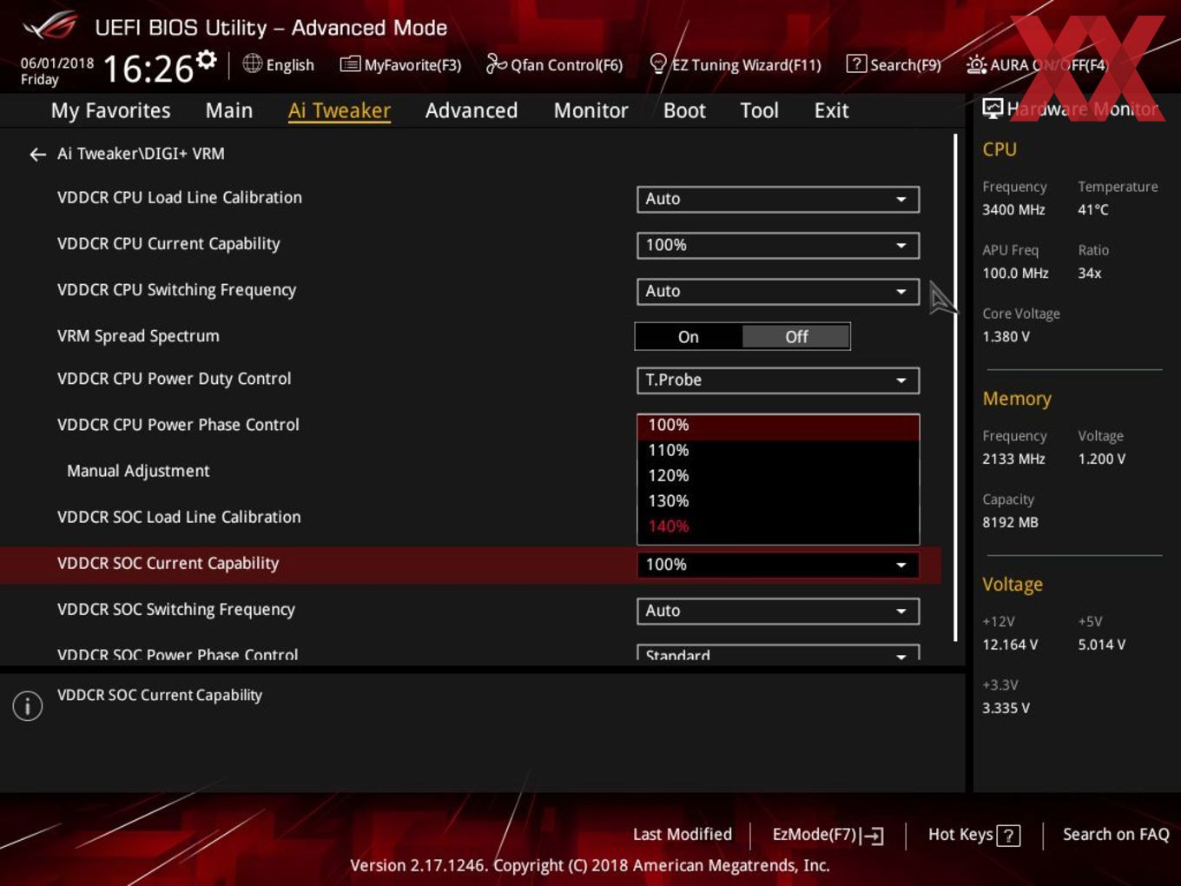This screenshot has width=1181, height=886.
Task: Click memory voltage value 1.200 V
Action: (x=1101, y=460)
